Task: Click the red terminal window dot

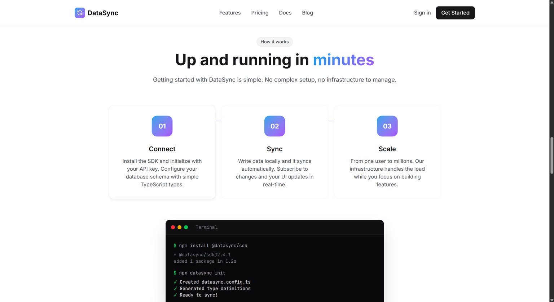Action: (173, 227)
